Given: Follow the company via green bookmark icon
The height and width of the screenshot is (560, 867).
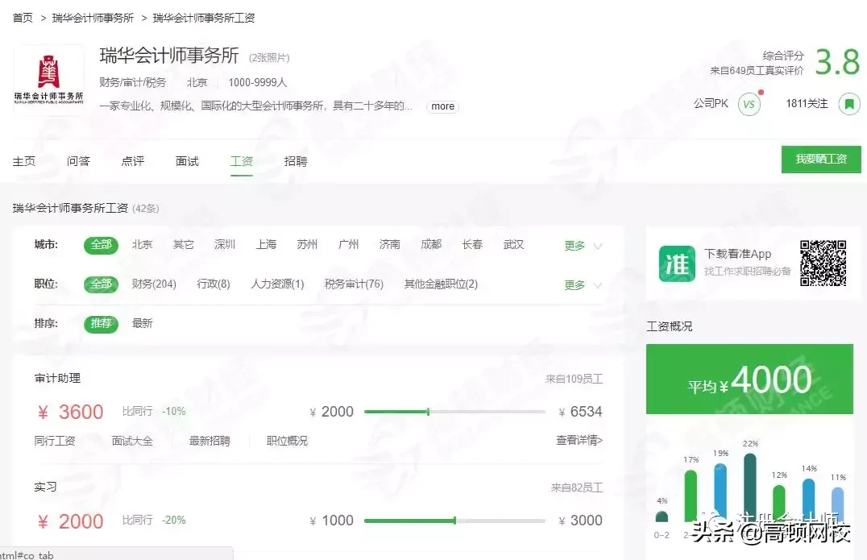Looking at the screenshot, I should pos(850,103).
